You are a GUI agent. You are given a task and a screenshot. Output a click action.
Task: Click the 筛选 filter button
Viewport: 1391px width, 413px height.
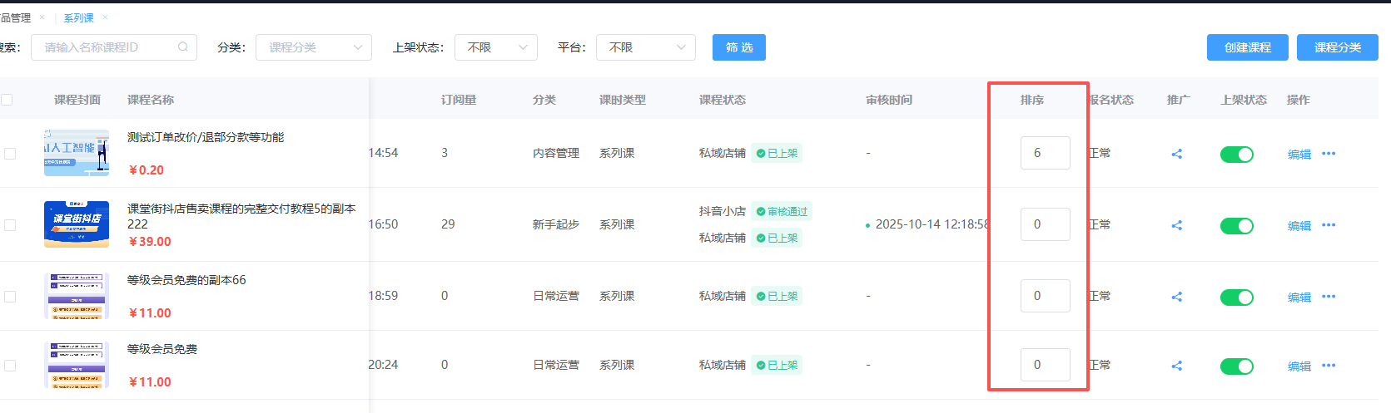[x=738, y=47]
